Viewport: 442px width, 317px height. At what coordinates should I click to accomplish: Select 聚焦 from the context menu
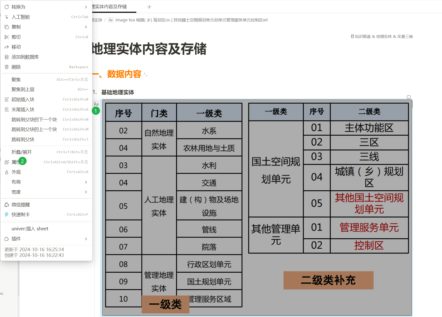[16, 80]
